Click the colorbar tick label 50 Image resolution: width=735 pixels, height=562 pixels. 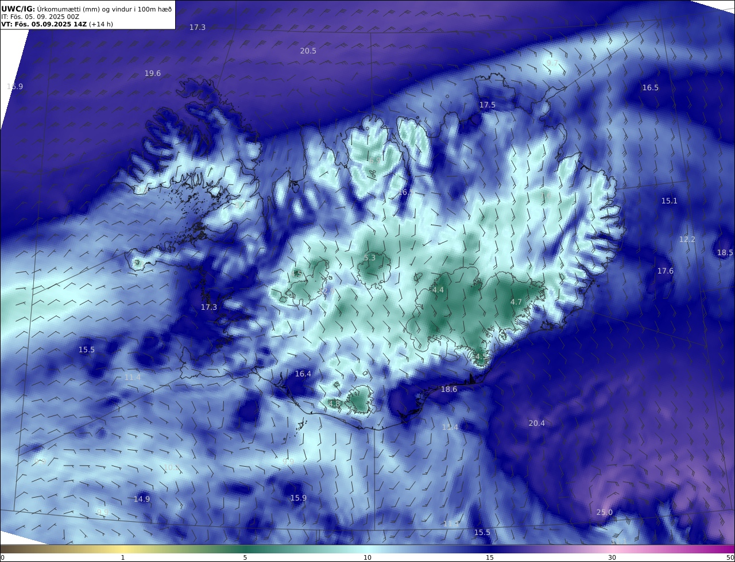point(730,557)
